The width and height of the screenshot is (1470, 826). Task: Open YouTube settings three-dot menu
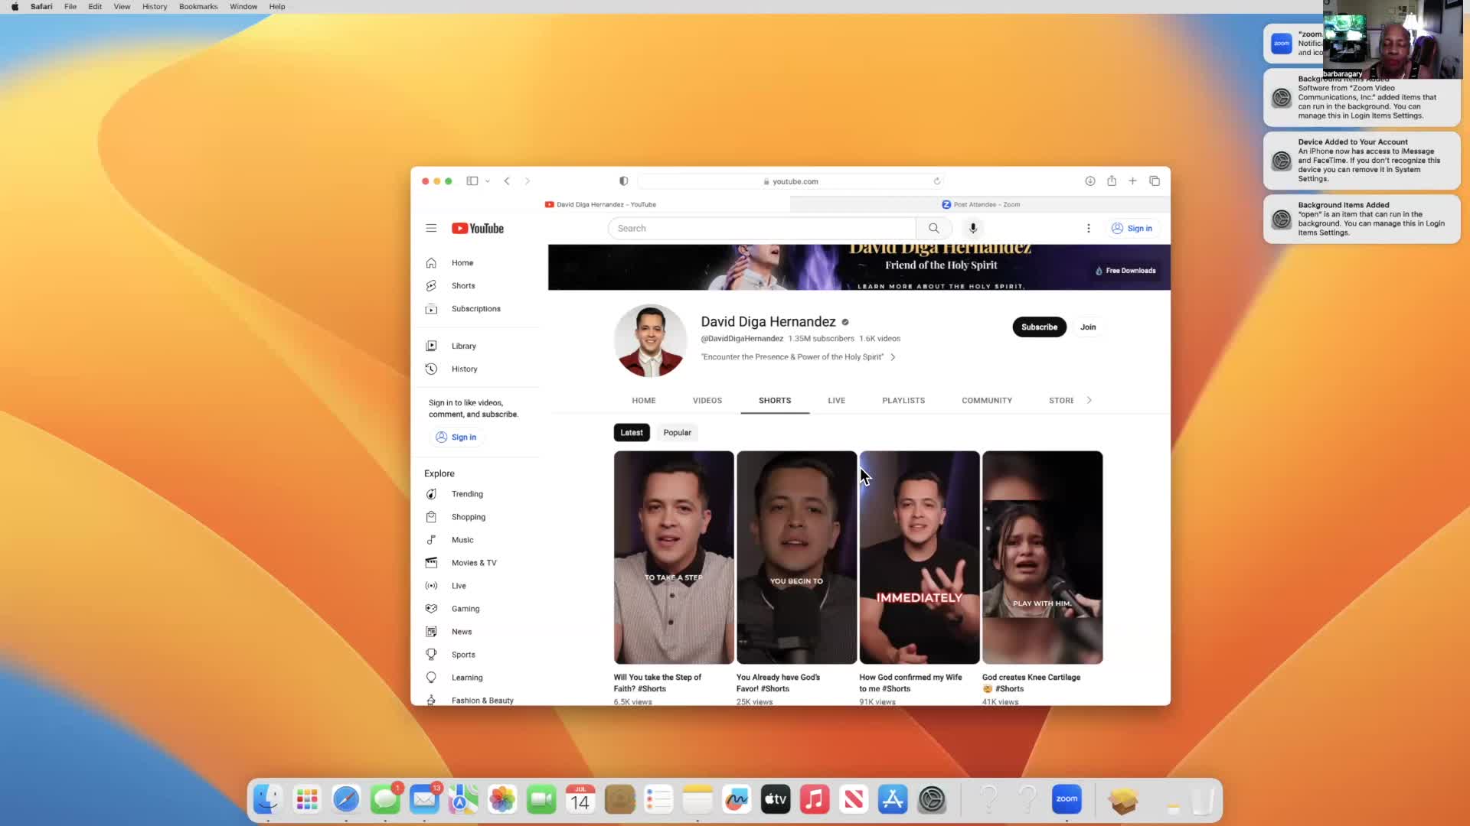point(1088,228)
